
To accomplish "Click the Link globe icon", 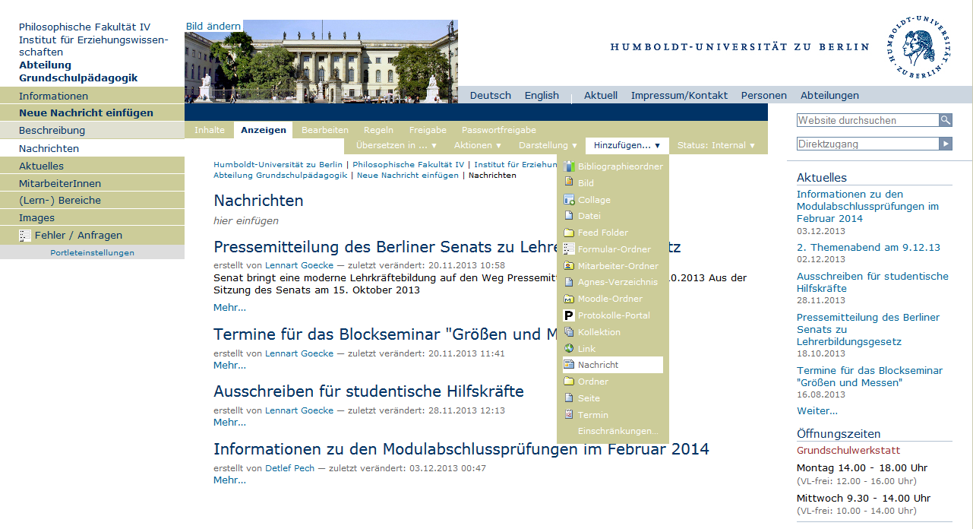I will (x=569, y=349).
